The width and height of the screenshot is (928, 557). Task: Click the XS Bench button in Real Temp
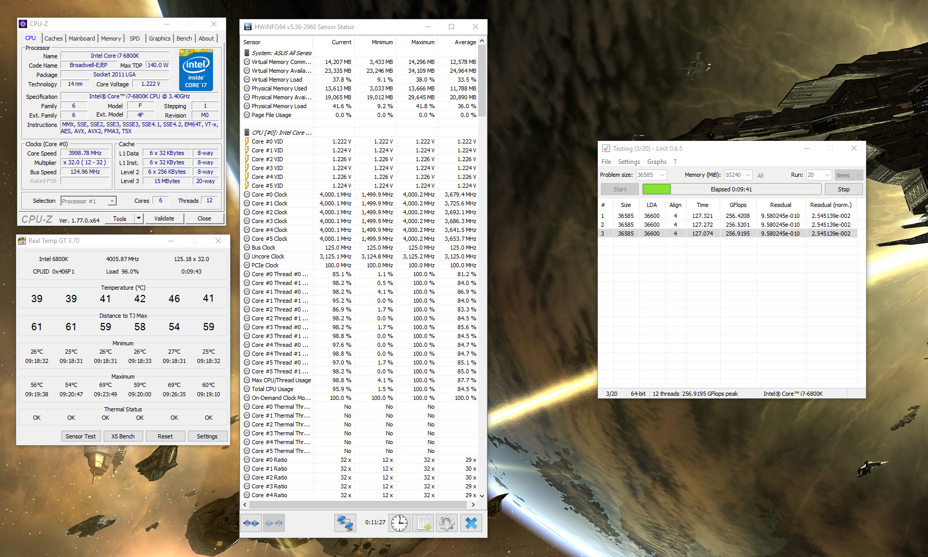click(123, 436)
